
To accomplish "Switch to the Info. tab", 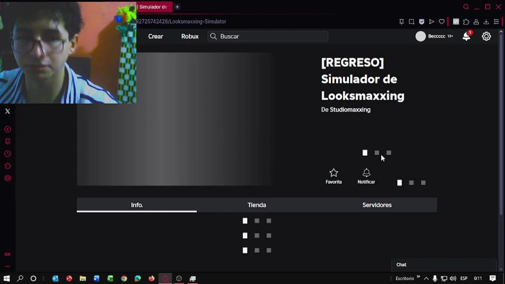I will [137, 205].
